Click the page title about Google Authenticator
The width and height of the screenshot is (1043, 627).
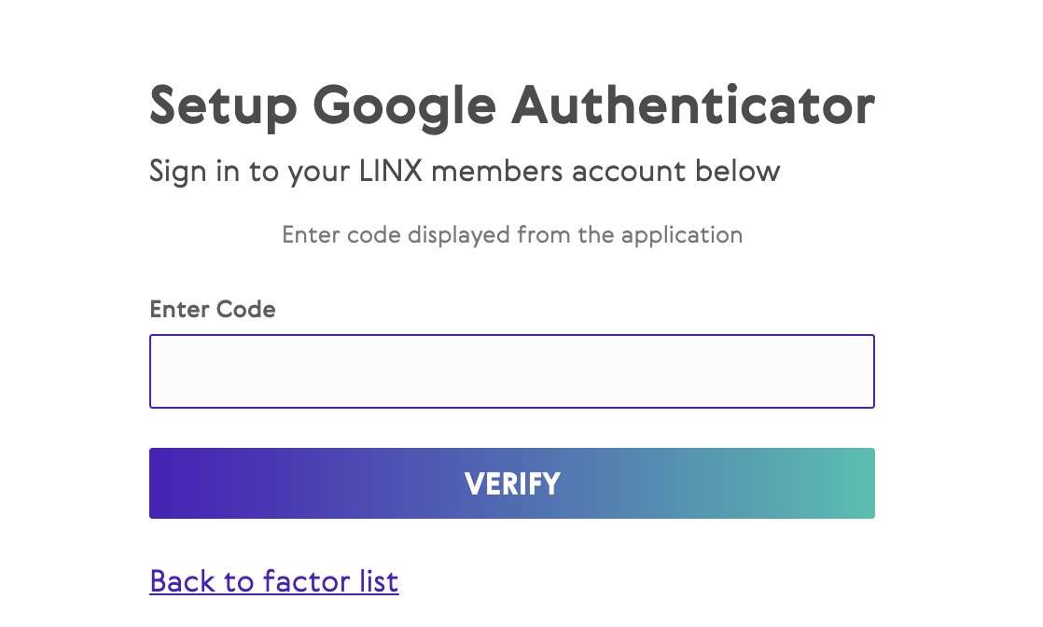pyautogui.click(x=511, y=106)
